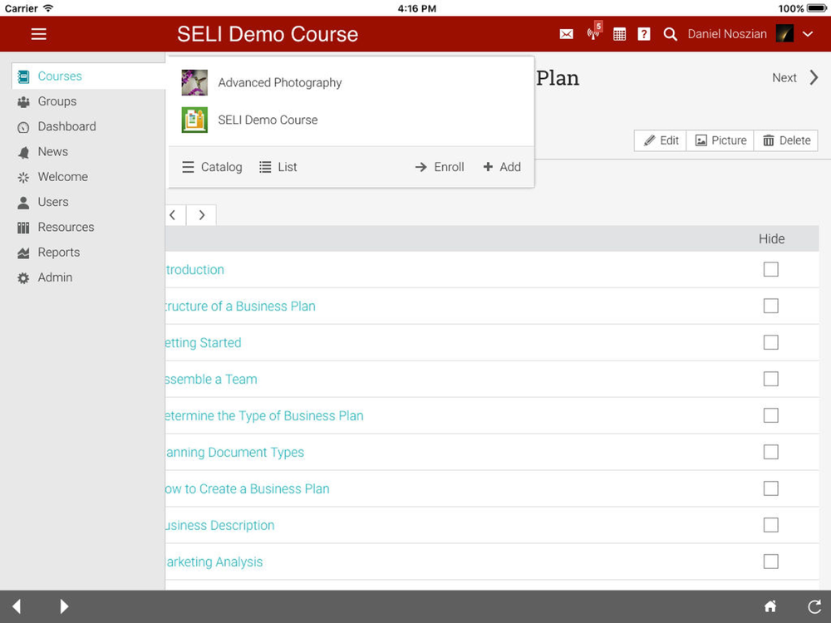
Task: Click the Delete button
Action: (x=786, y=140)
